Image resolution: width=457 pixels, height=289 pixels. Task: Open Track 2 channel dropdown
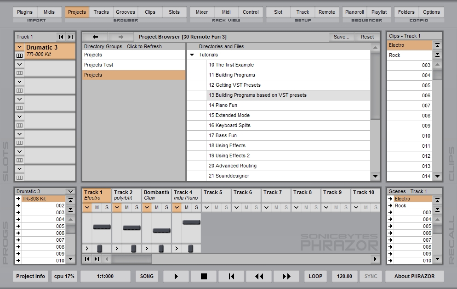(x=117, y=208)
